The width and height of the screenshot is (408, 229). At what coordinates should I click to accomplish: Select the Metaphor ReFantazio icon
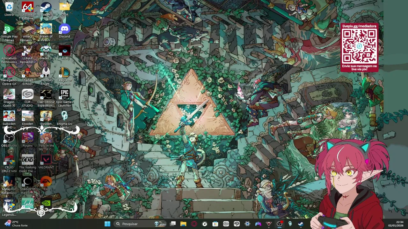click(9, 186)
